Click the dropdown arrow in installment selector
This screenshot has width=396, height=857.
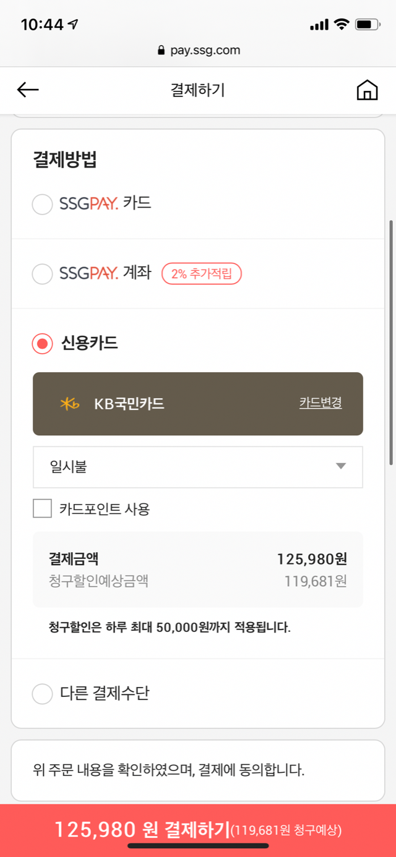point(340,466)
